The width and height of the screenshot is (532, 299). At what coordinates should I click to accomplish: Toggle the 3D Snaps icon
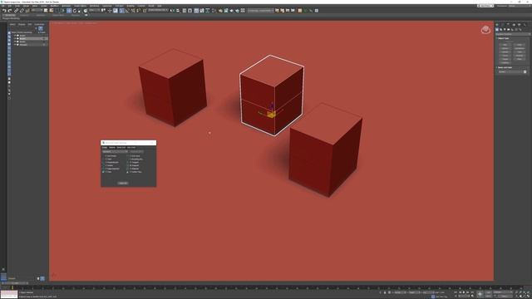click(121, 11)
